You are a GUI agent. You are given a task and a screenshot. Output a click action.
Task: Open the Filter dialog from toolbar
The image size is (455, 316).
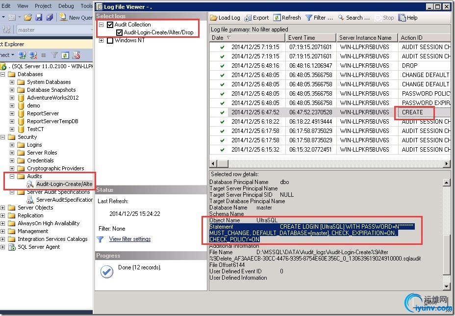click(x=309, y=18)
